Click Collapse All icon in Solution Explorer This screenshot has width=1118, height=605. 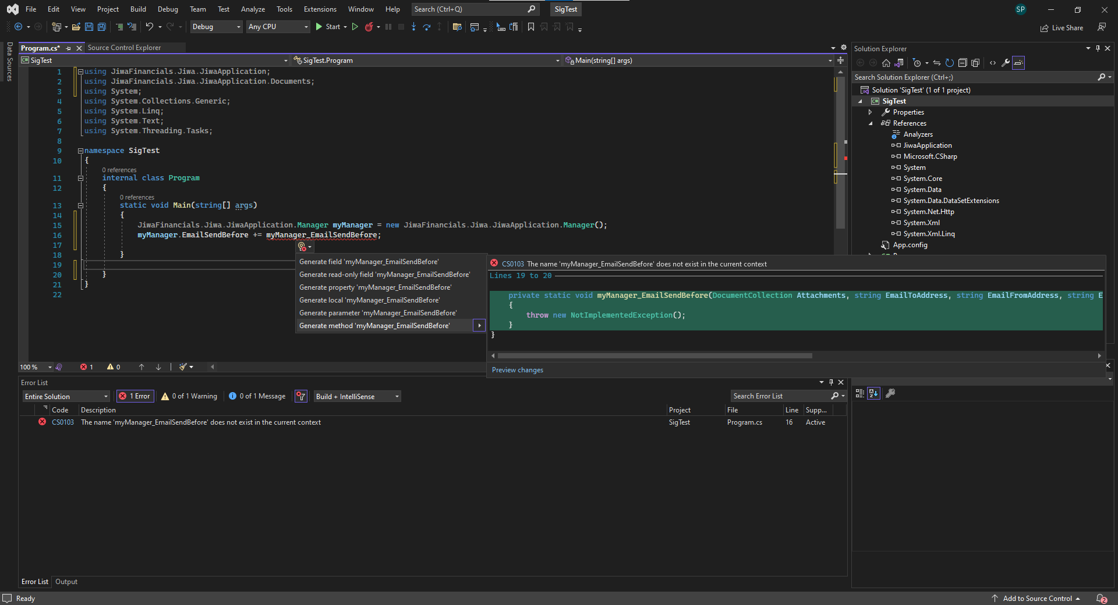click(963, 63)
